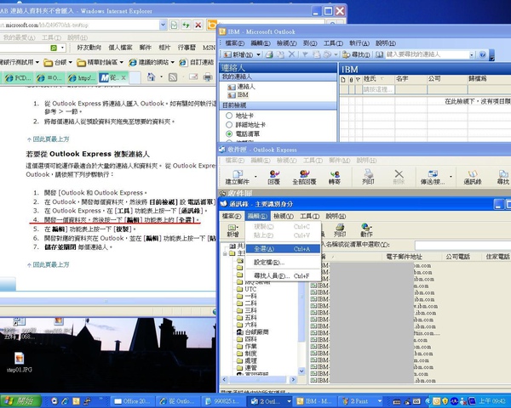The height and width of the screenshot is (408, 511).
Task: Select the 地址卡 view radio button
Action: [229, 116]
